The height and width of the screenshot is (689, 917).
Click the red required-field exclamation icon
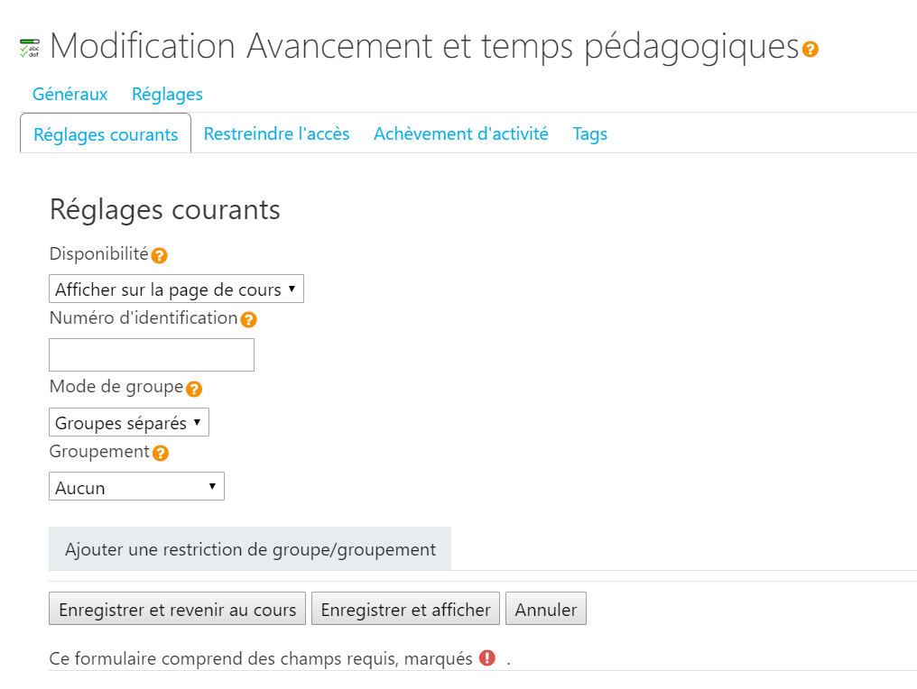coord(487,658)
